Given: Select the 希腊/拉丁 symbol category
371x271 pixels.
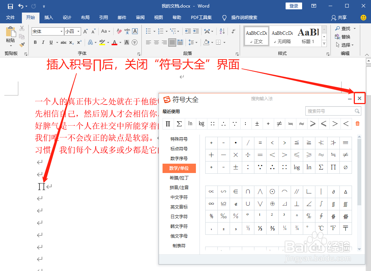Looking at the screenshot, I should pos(179,178).
